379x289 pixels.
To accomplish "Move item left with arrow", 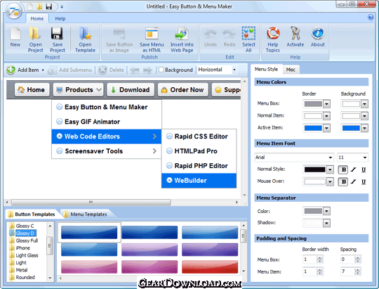I will pos(135,70).
